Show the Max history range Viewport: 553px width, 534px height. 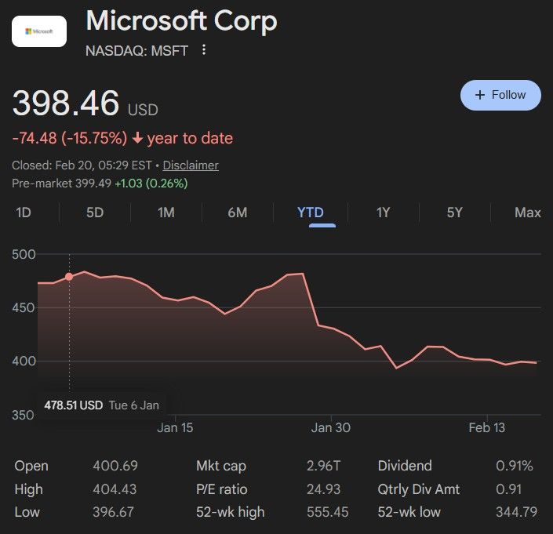click(527, 213)
